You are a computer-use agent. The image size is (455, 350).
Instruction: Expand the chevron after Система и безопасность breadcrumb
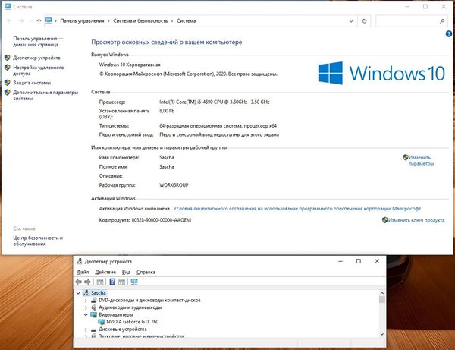point(172,21)
